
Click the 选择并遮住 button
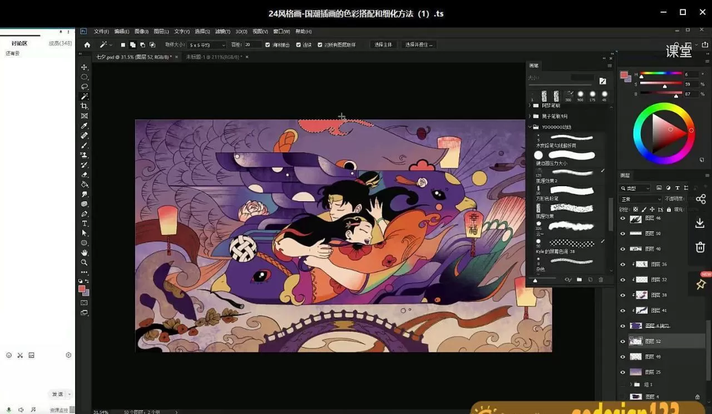(419, 44)
